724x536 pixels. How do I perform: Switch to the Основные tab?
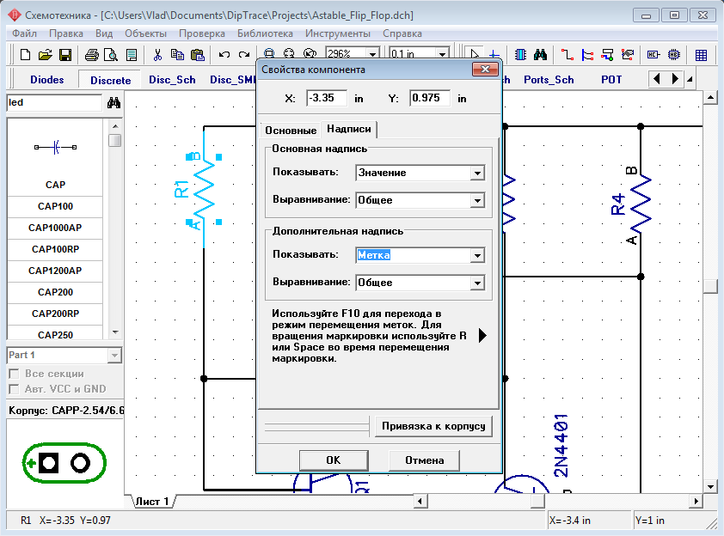point(291,131)
